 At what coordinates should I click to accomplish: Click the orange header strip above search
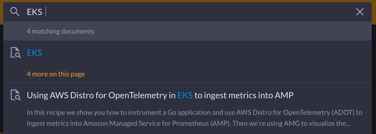(x=188, y=1)
